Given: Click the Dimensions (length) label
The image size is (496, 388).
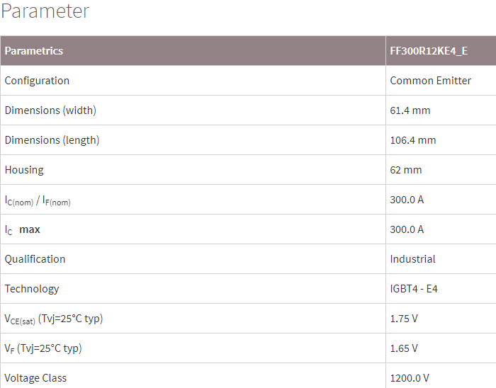Looking at the screenshot, I should (x=52, y=140).
